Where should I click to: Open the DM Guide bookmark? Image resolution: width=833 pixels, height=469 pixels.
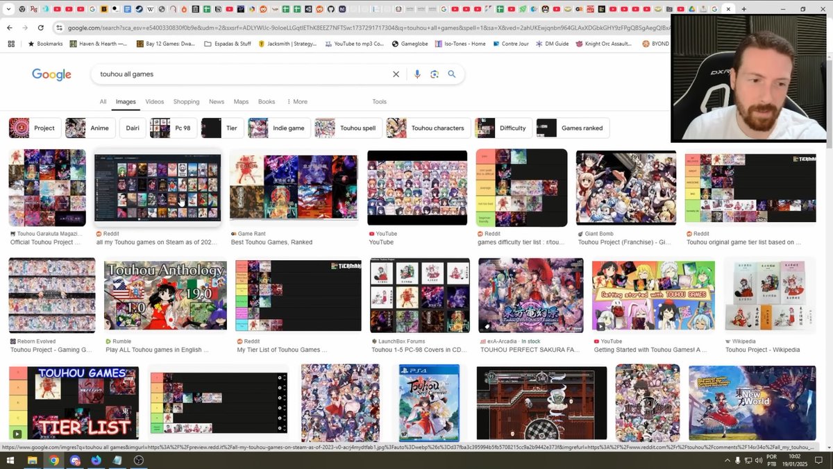tap(552, 44)
